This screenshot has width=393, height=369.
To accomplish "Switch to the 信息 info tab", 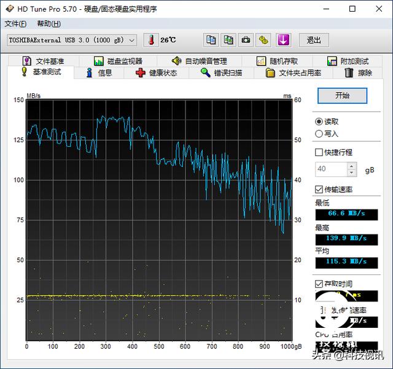I will click(x=99, y=73).
